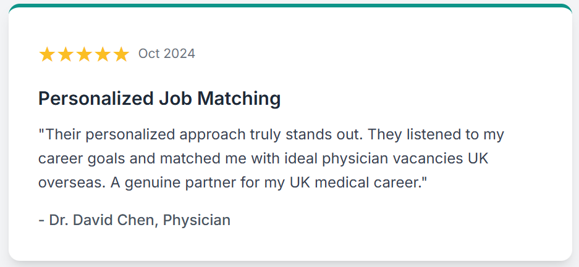Click the first line of the review quote

click(x=271, y=135)
